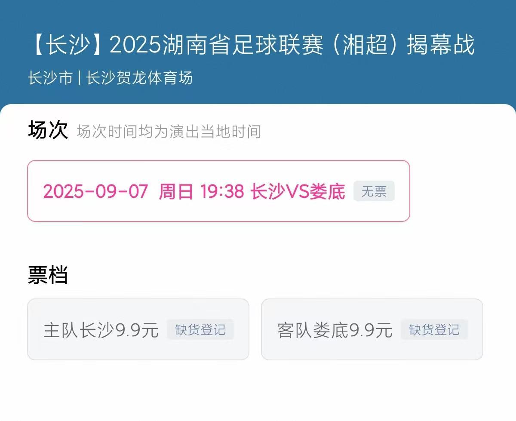Click 缺货登记 for the 主队长沙 ticket
The height and width of the screenshot is (421, 516).
[x=200, y=329]
